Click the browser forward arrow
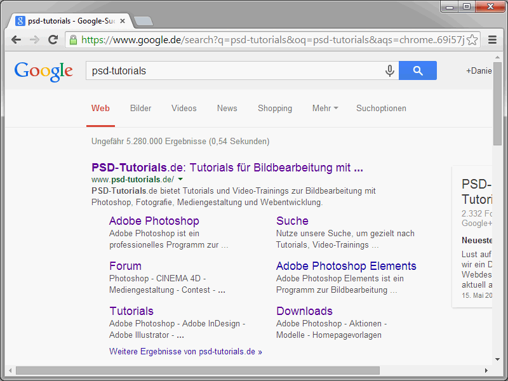 click(x=34, y=40)
